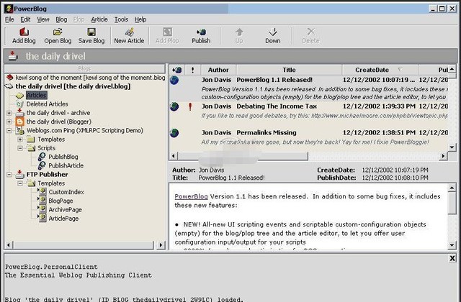Image resolution: width=461 pixels, height=302 pixels.
Task: Sort articles by the Author column header
Action: coord(218,70)
